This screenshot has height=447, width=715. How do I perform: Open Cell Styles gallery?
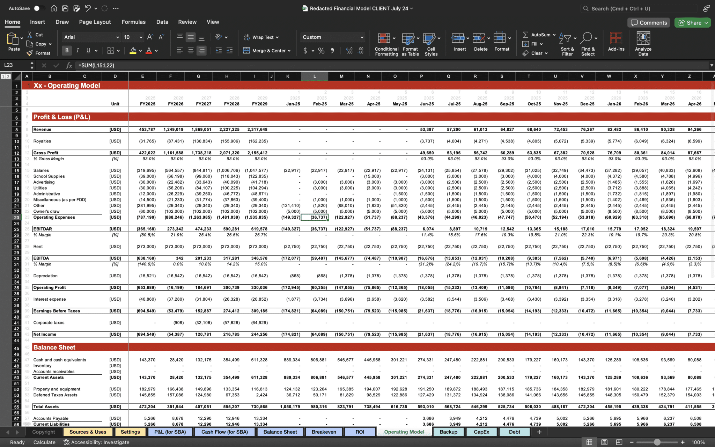pyautogui.click(x=431, y=44)
